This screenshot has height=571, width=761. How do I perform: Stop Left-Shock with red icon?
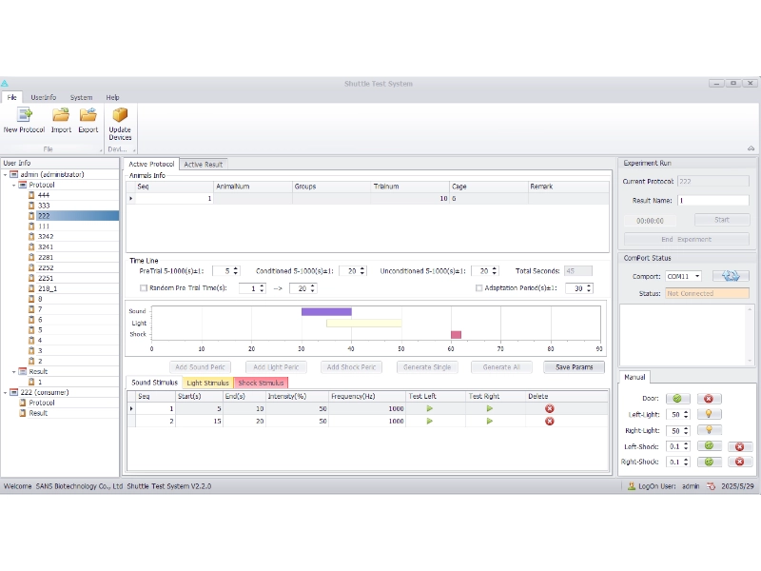[740, 446]
